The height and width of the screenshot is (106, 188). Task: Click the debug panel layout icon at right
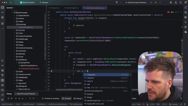(x=181, y=98)
